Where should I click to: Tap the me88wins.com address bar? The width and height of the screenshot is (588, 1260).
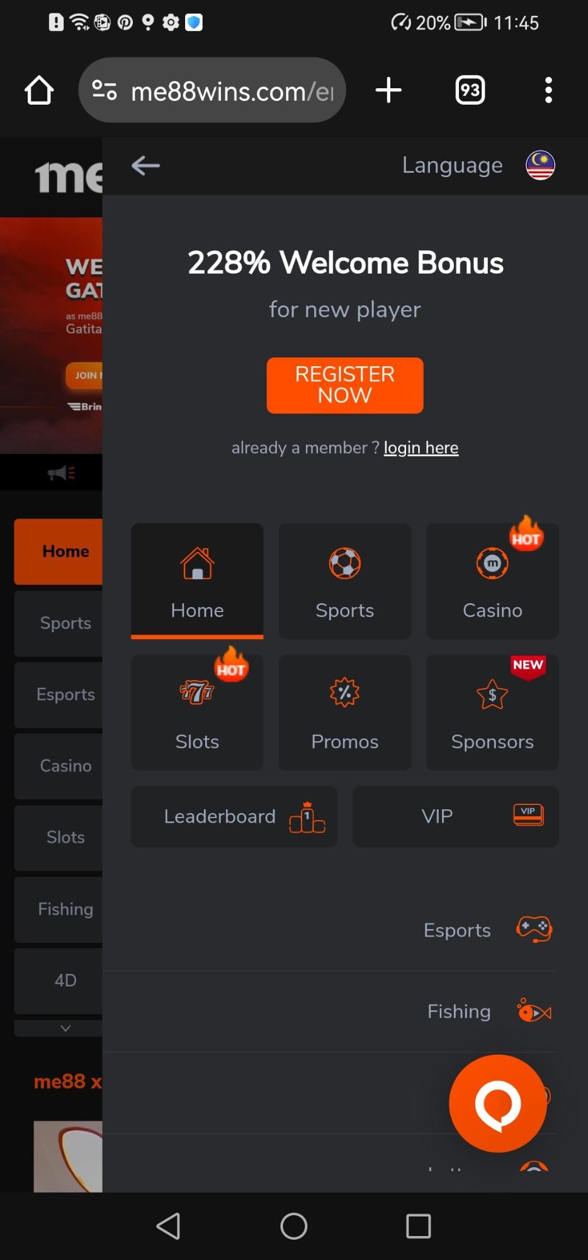click(212, 90)
